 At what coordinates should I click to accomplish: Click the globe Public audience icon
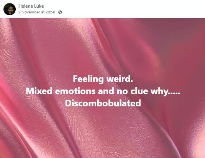tap(60, 12)
